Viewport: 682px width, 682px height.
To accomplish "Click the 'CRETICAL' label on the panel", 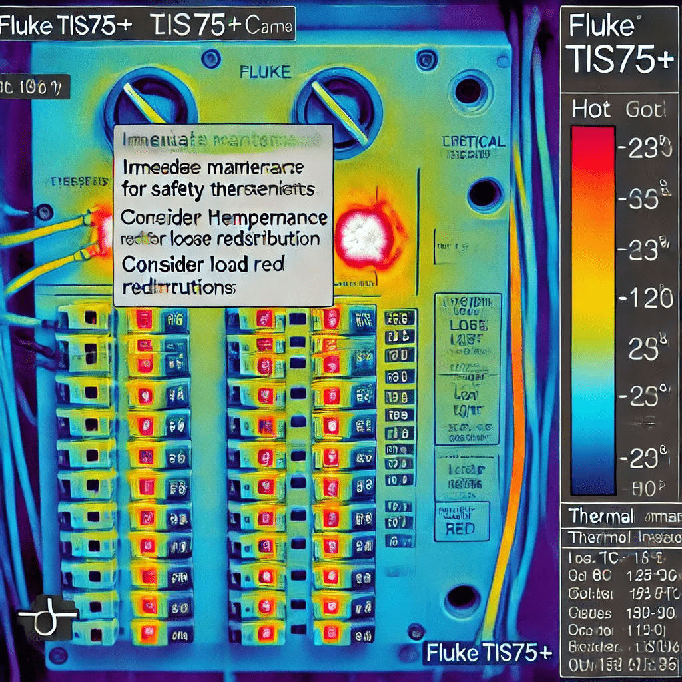I will pyautogui.click(x=474, y=142).
